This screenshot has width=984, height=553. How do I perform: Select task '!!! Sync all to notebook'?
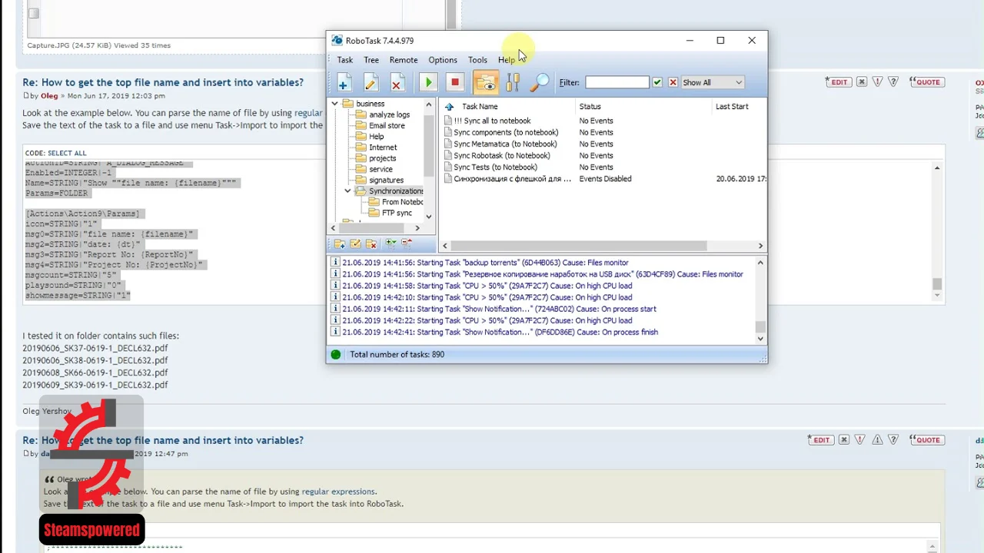pos(487,121)
